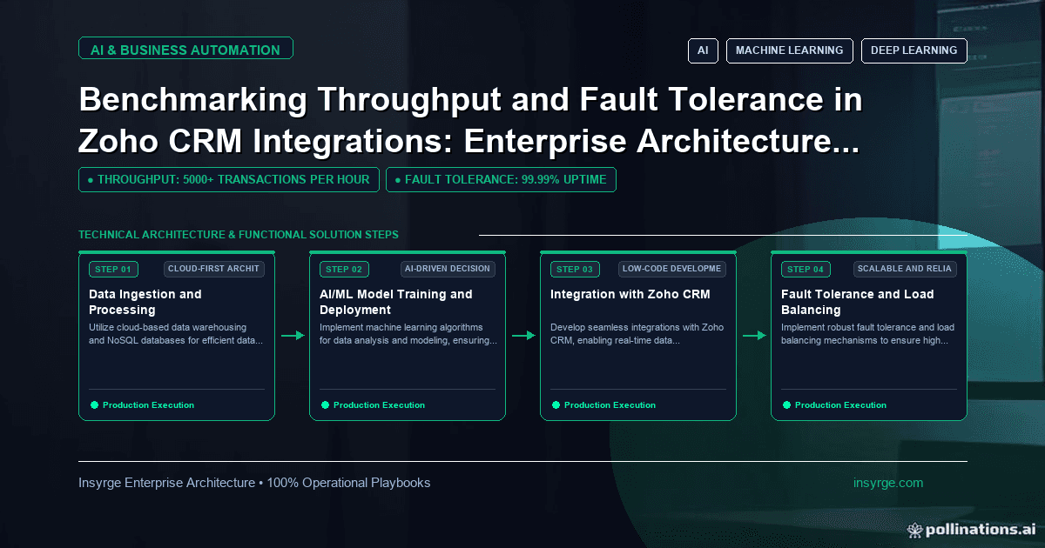1045x548 pixels.
Task: Click the Fault Tolerance 99.99% uptime badge
Action: tap(501, 180)
